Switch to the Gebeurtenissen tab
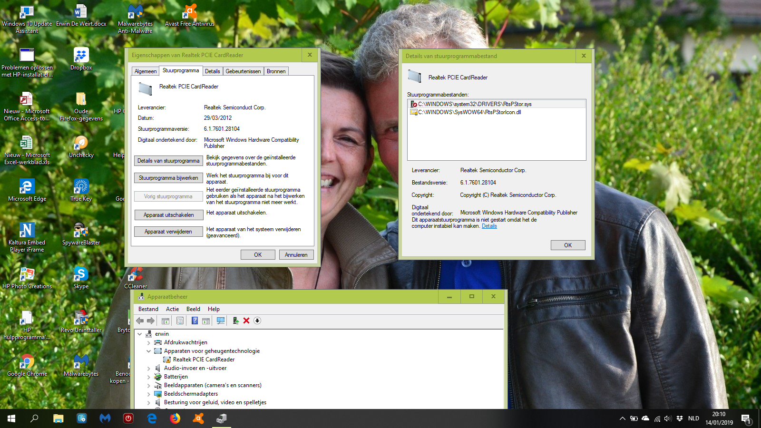Image resolution: width=761 pixels, height=428 pixels. click(243, 71)
